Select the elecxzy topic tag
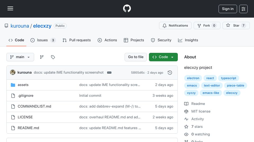This screenshot has width=254, height=142. 232,93
